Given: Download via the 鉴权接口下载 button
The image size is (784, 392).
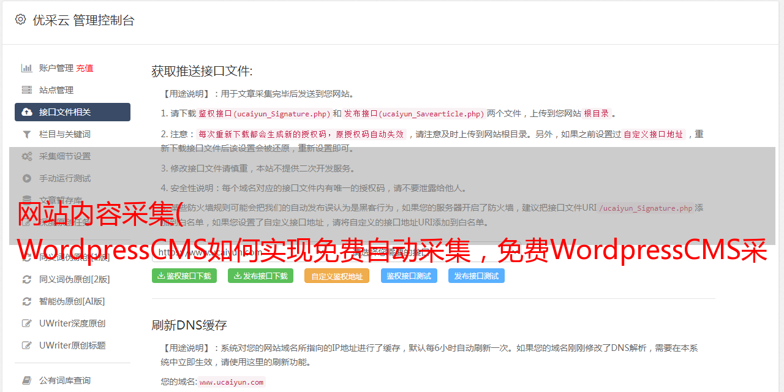Looking at the screenshot, I should pos(184,276).
